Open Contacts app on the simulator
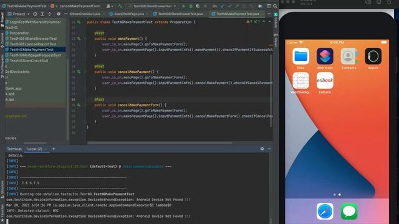Image resolution: width=399 pixels, height=224 pixels. (x=349, y=58)
